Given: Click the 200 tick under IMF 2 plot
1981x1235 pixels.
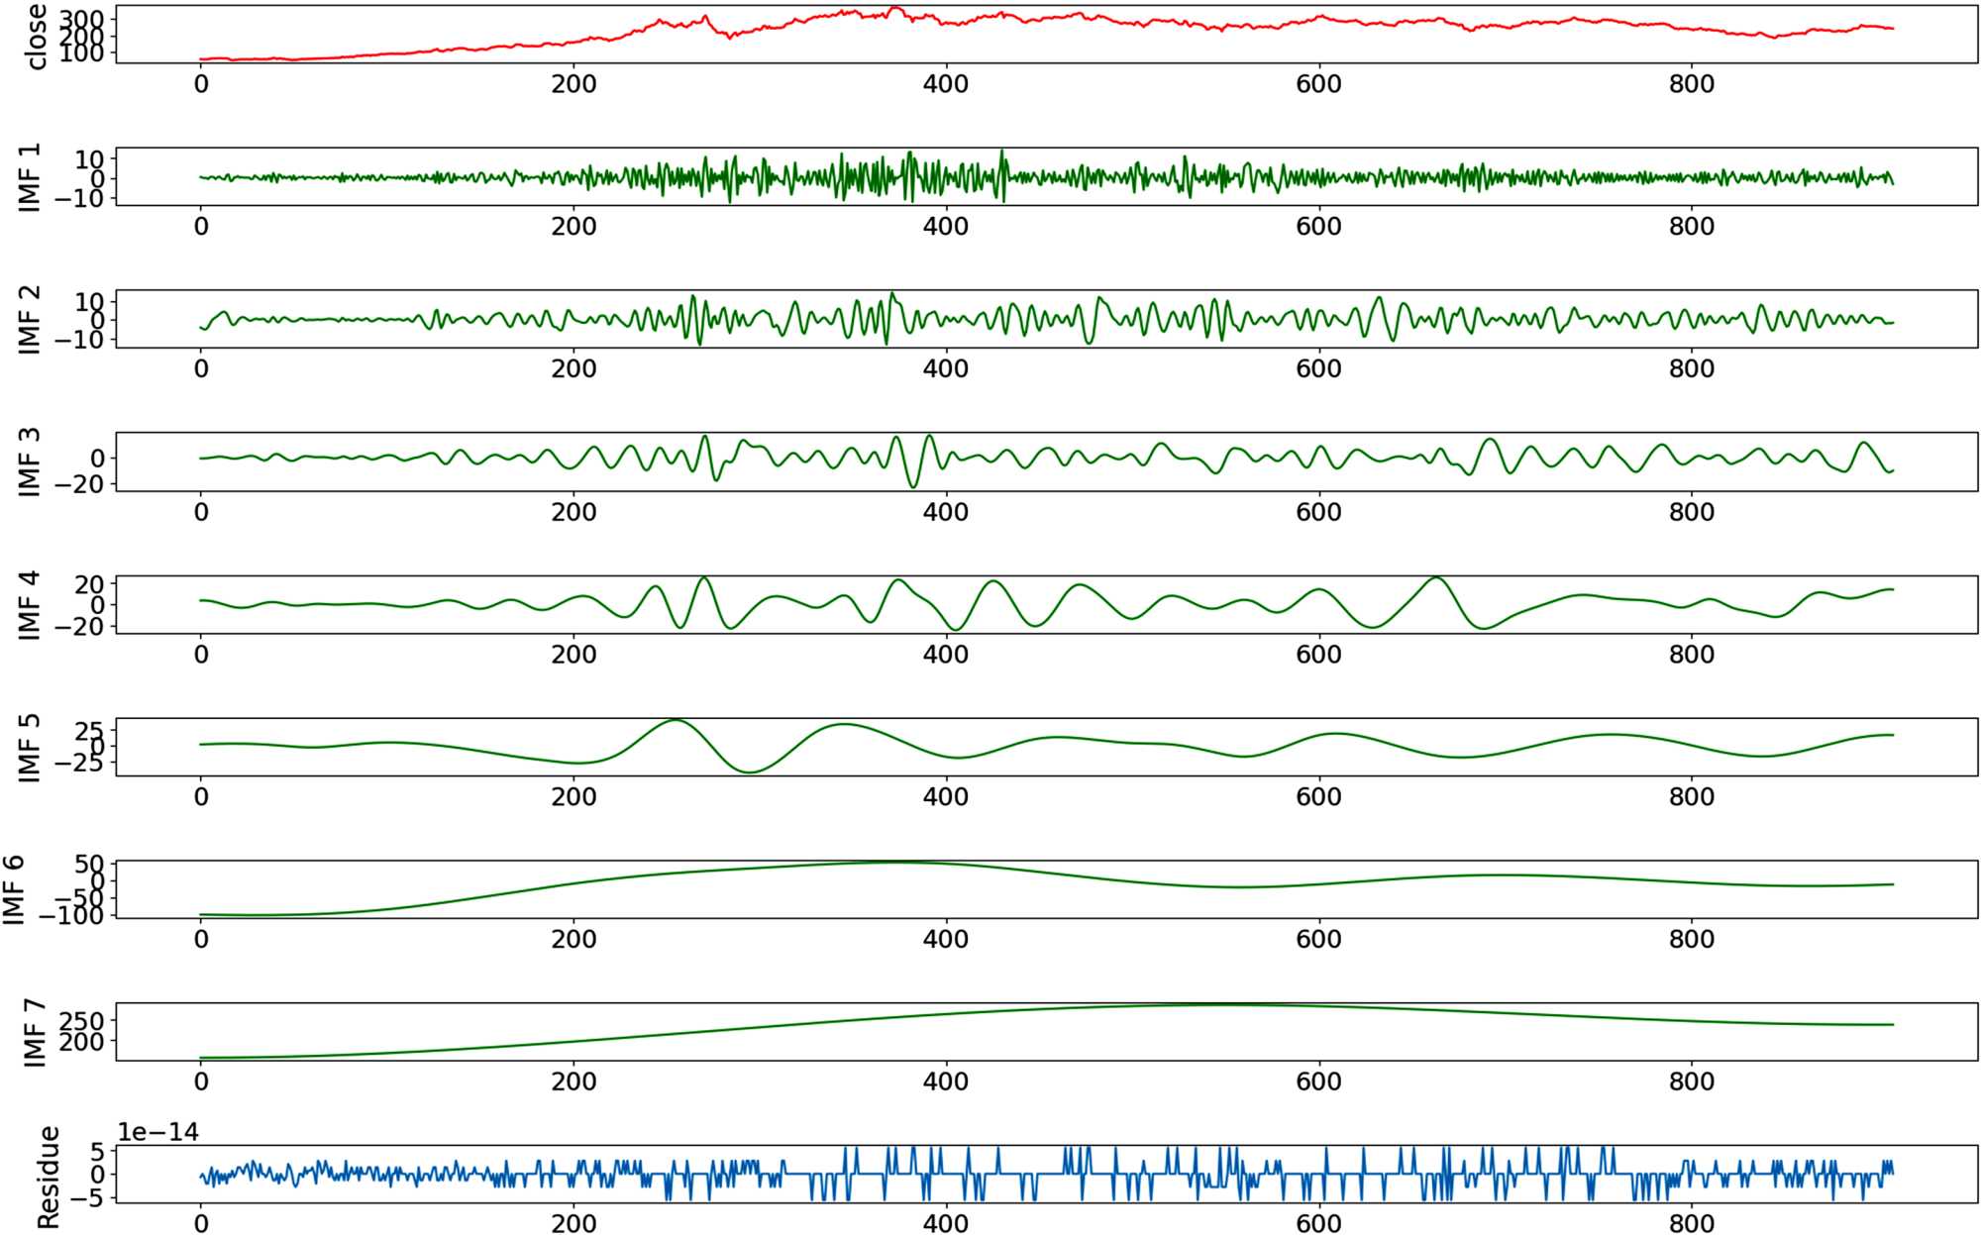Looking at the screenshot, I should click(573, 369).
